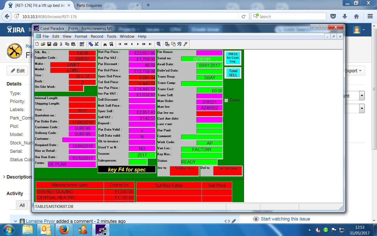
Task: Click the Total SELL button
Action: coord(233,73)
